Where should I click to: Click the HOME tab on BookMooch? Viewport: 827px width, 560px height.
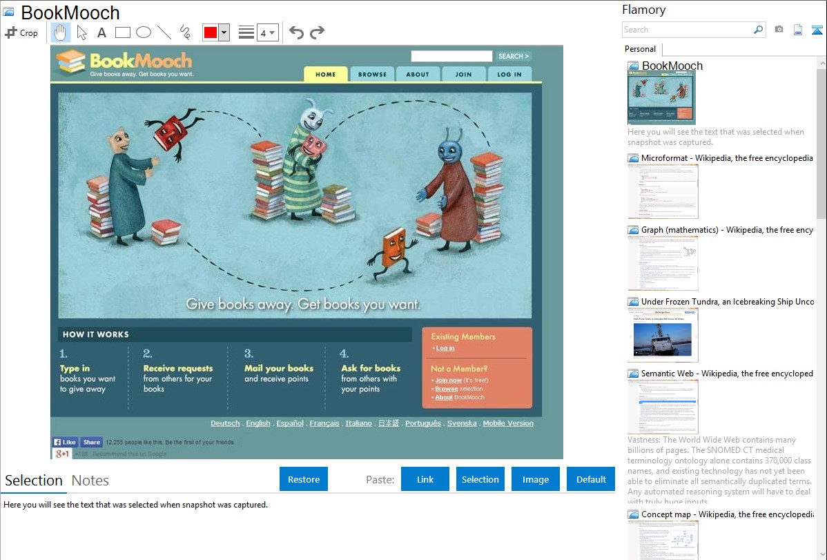[325, 75]
